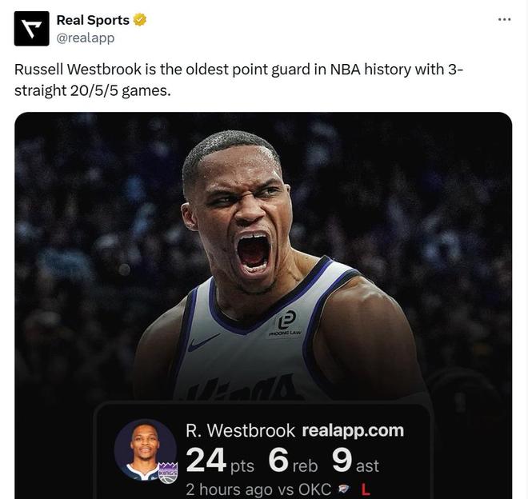This screenshot has width=528, height=499.
Task: Click the Sacramento Kings logo badge
Action: tap(168, 473)
